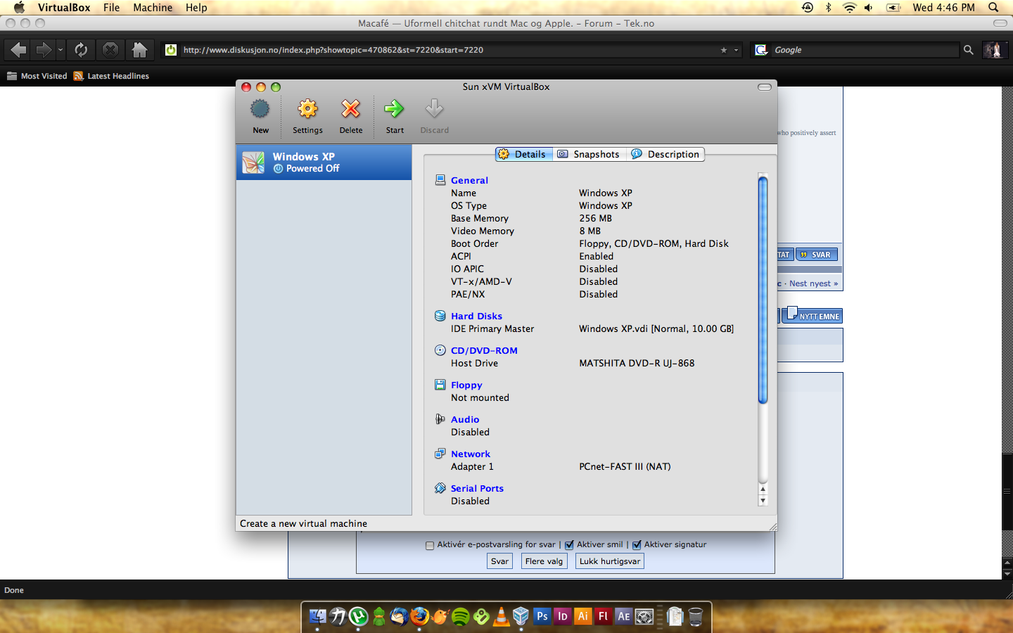Click Firefox forward navigation button
This screenshot has height=633, width=1013.
coord(44,50)
